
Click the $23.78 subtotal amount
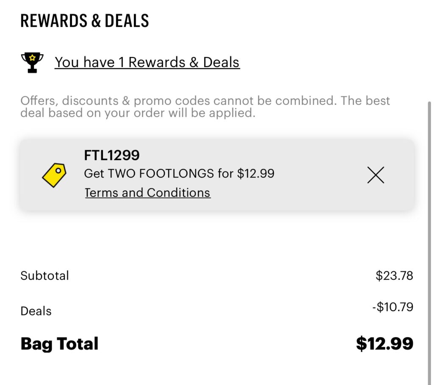point(394,275)
